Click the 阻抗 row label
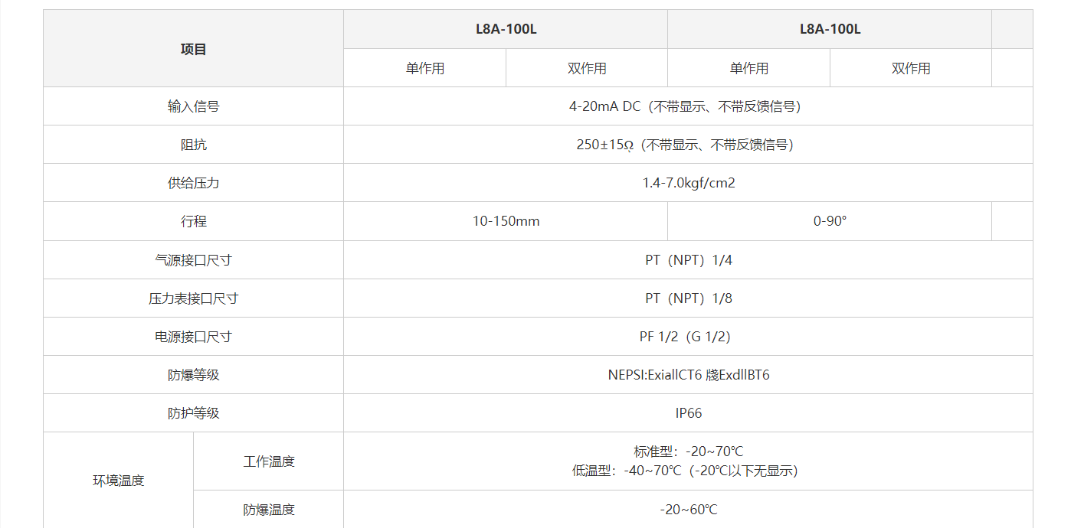This screenshot has width=1071, height=528. pos(193,145)
